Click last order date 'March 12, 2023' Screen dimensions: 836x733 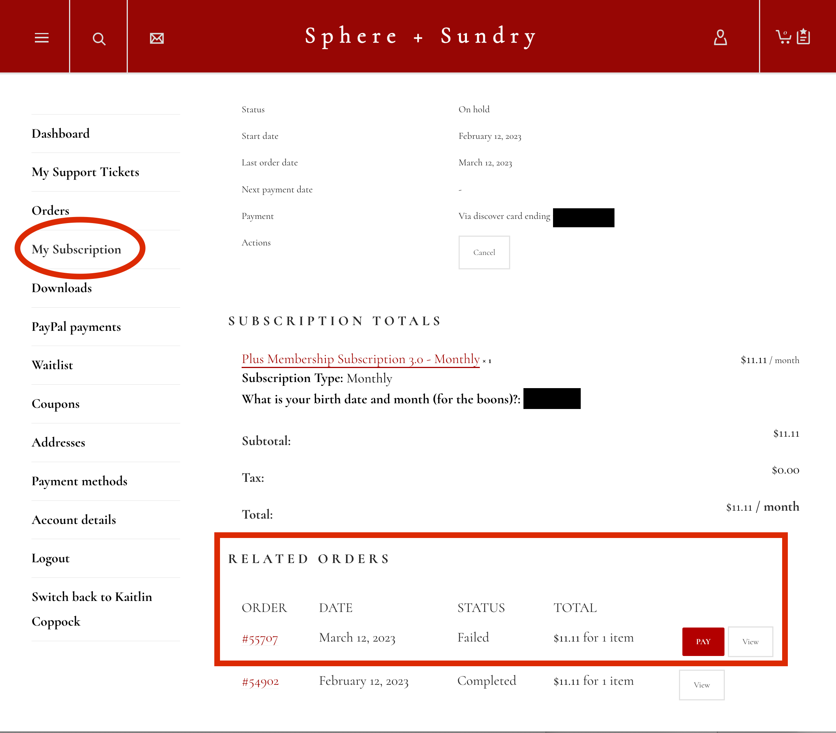click(x=486, y=163)
